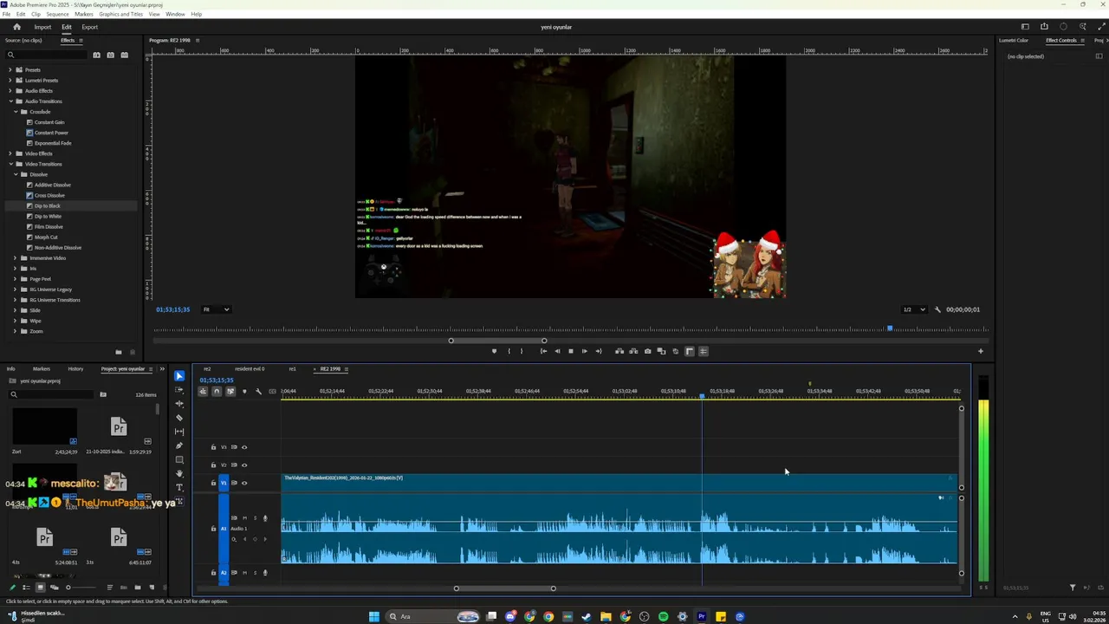Switch Project panel to freeform view
The width and height of the screenshot is (1109, 624).
coord(54,588)
